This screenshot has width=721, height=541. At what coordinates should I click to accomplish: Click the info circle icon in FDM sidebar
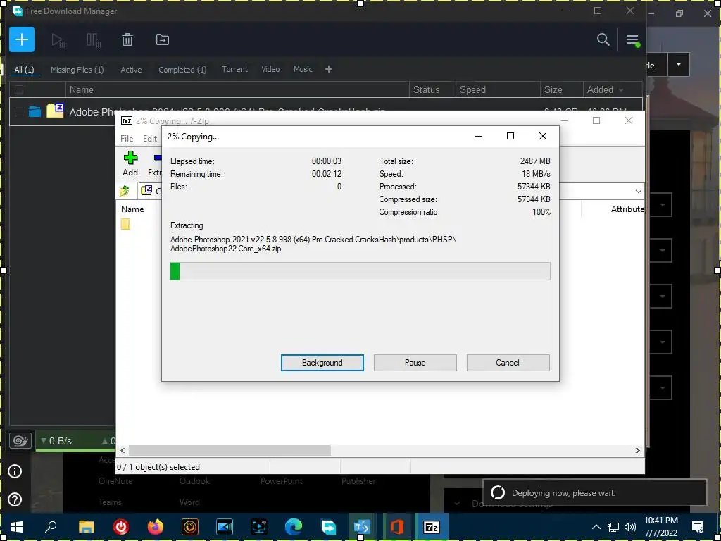pos(15,471)
